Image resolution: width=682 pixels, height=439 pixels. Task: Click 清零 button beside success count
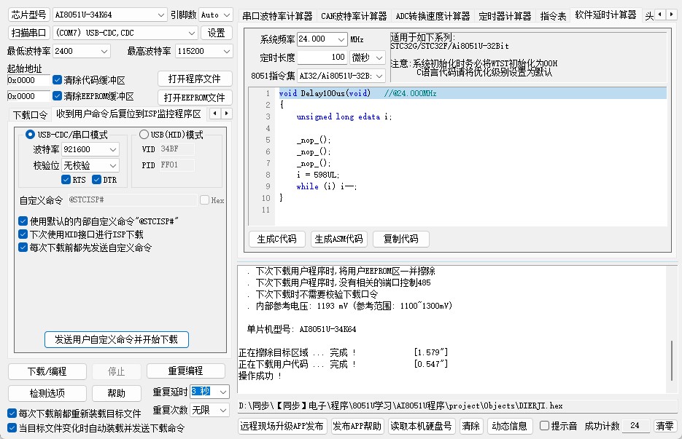(x=664, y=426)
